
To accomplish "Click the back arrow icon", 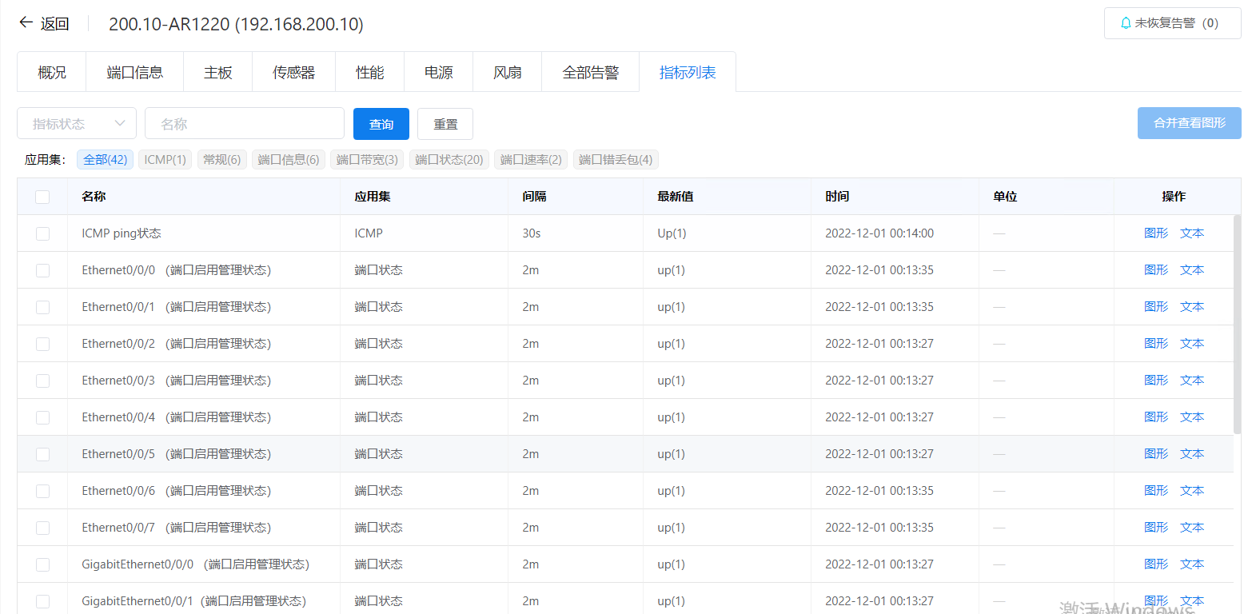I will 26,22.
